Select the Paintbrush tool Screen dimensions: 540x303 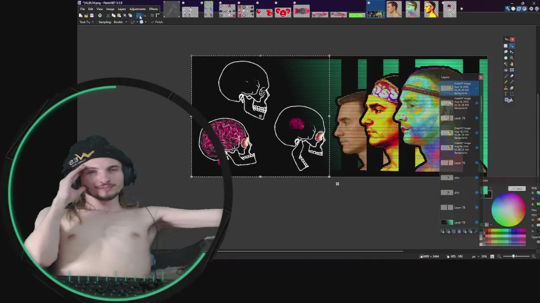506,76
